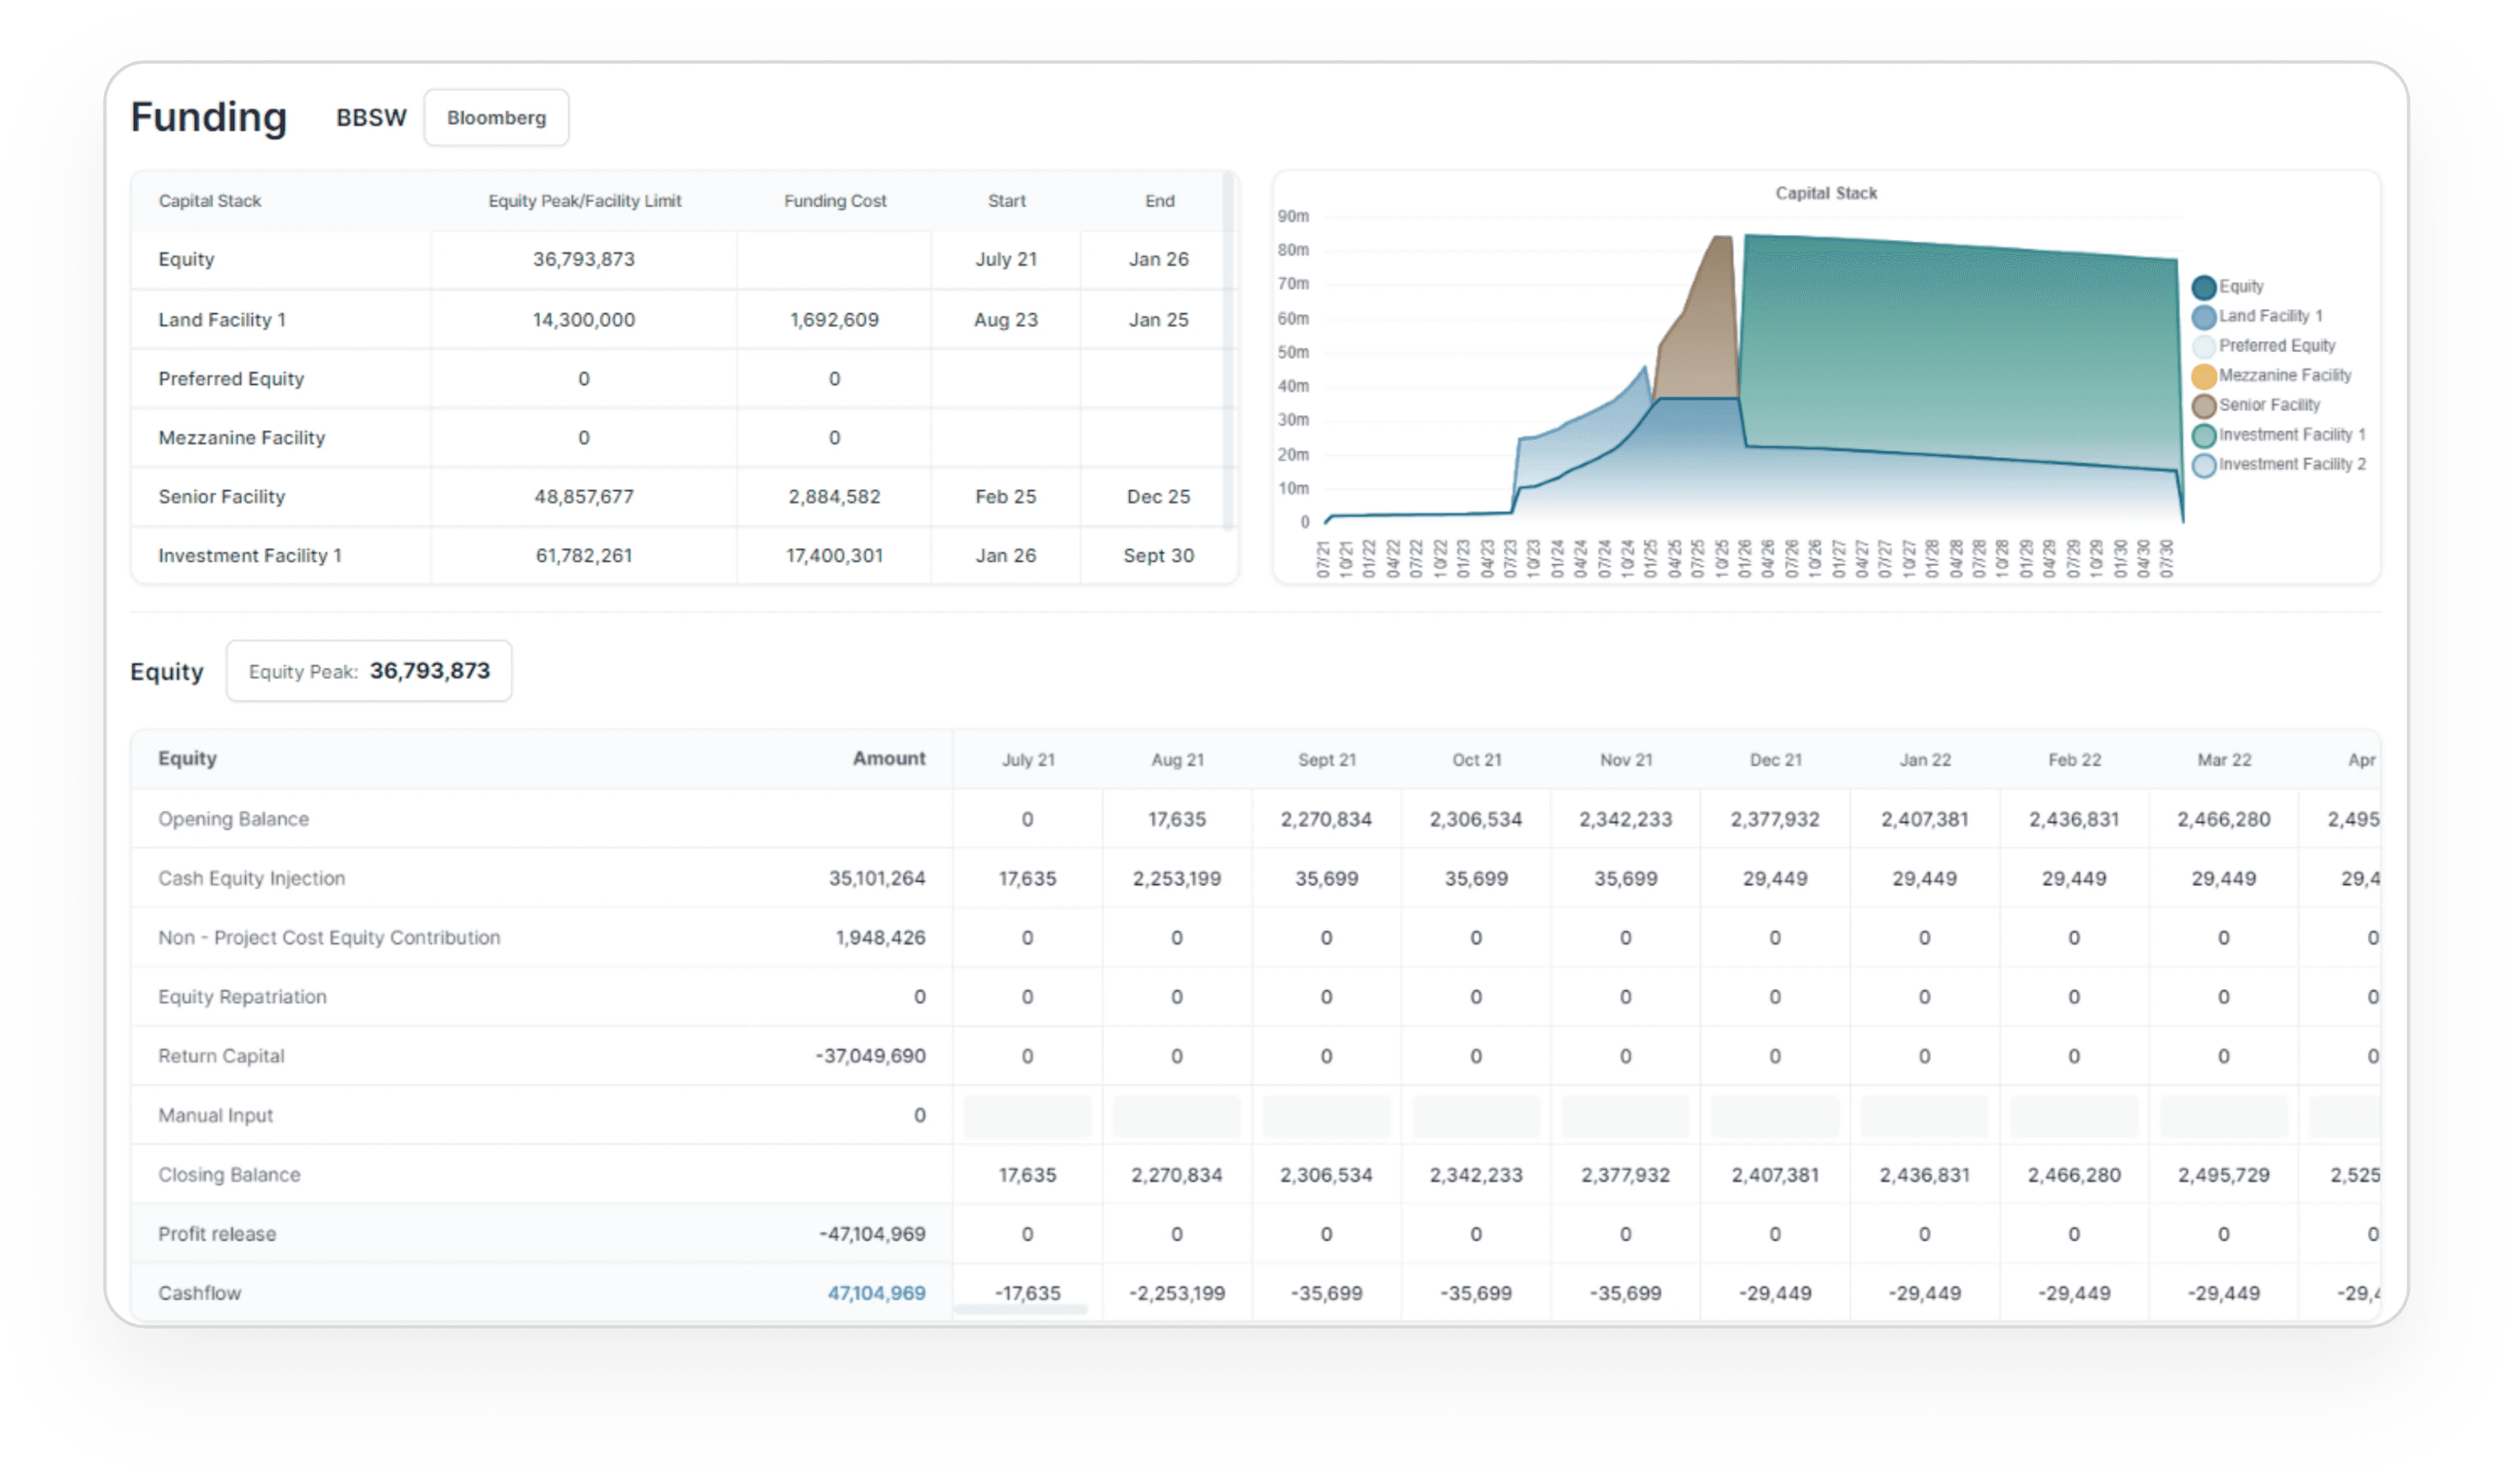2520x1481 pixels.
Task: Click the Funding page heading
Action: pyautogui.click(x=209, y=118)
